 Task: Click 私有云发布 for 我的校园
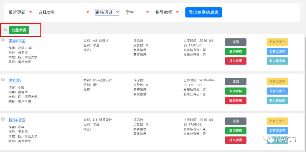[277, 121]
